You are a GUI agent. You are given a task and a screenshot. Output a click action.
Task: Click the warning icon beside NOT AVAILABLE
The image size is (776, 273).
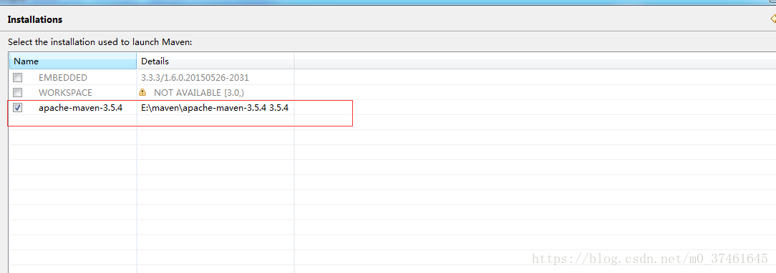click(x=142, y=92)
